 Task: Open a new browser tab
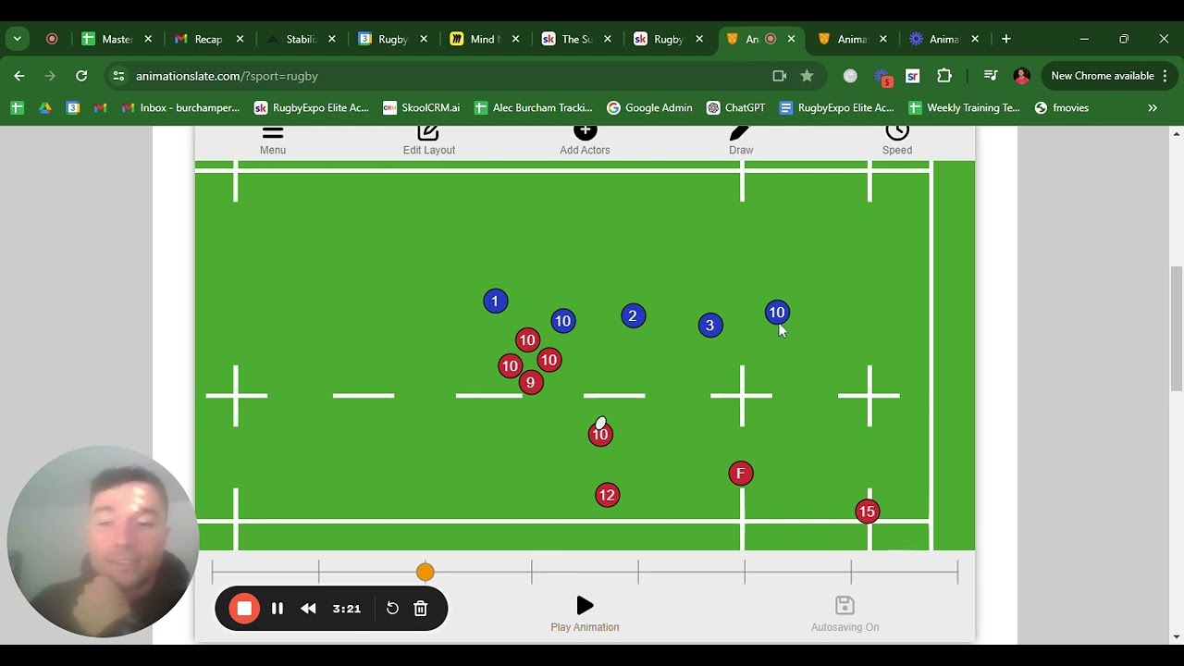pos(1005,39)
